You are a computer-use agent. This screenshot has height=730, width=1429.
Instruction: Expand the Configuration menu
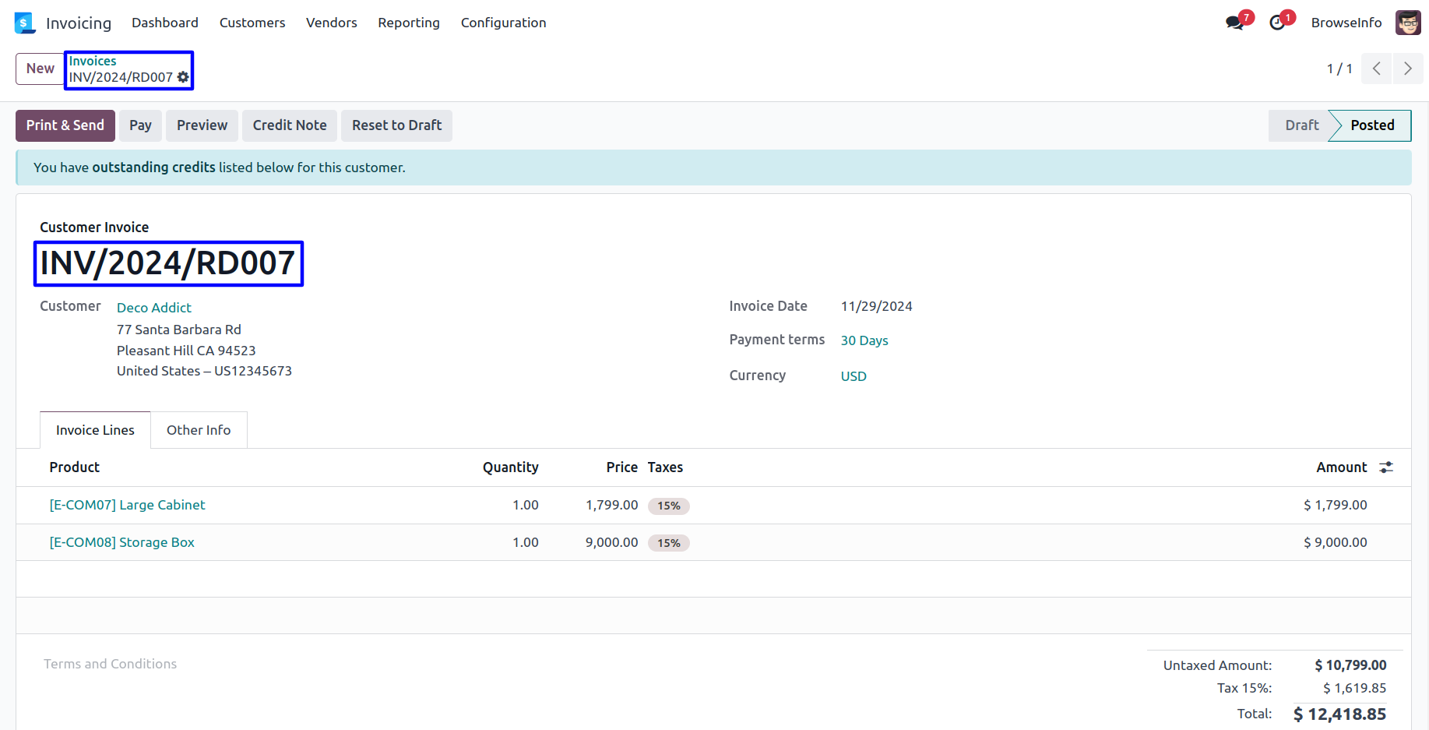pyautogui.click(x=503, y=23)
